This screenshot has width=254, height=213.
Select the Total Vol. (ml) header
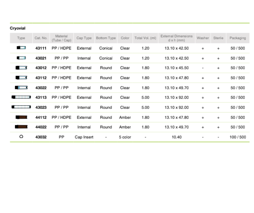[x=145, y=38]
